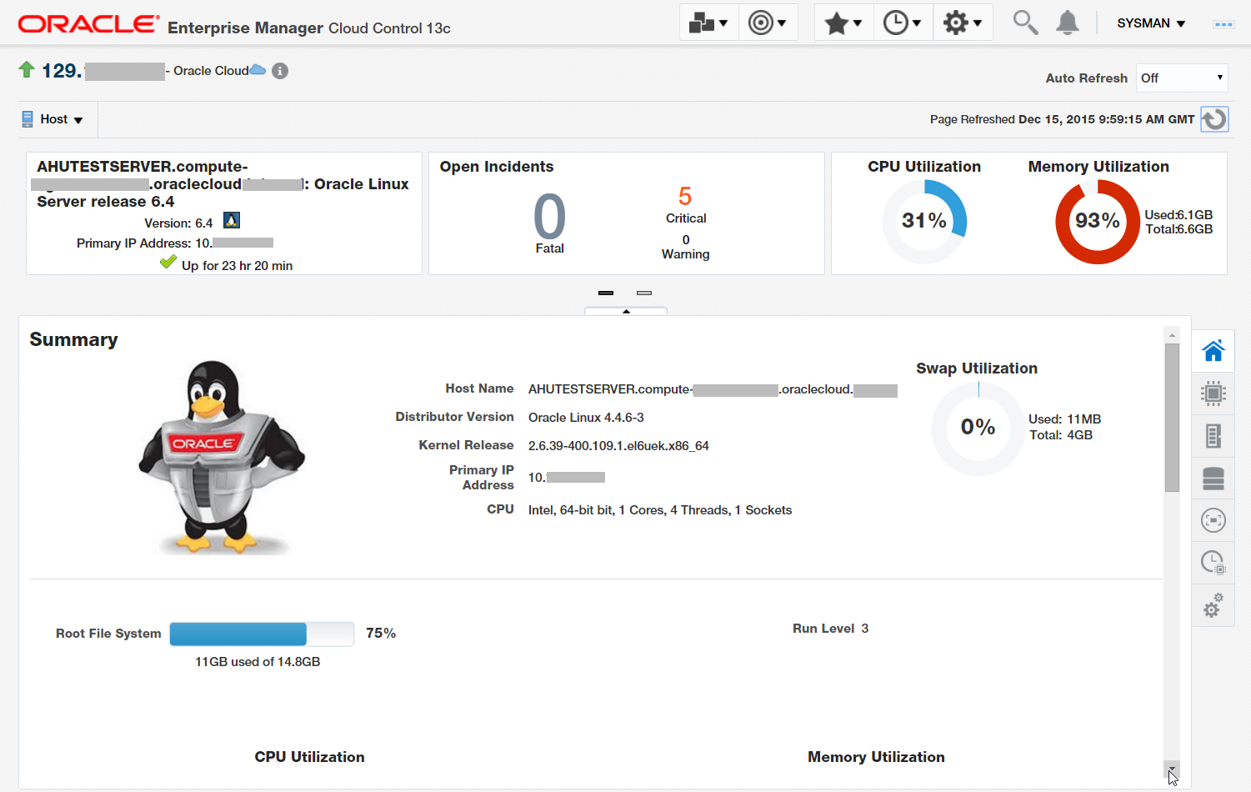Click the 5 Critical incidents link
This screenshot has height=792, width=1251.
click(x=685, y=196)
